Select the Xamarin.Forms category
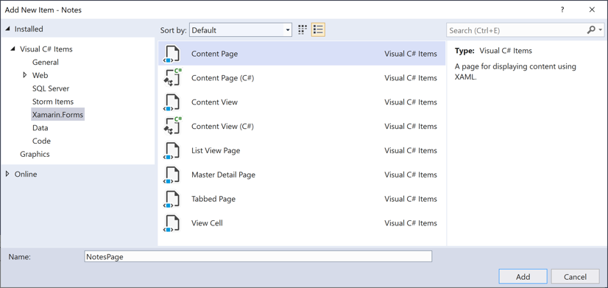This screenshot has height=288, width=608. tap(57, 115)
